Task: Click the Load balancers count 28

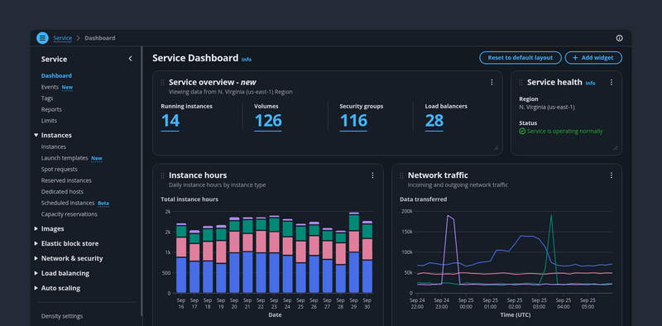Action: pyautogui.click(x=434, y=121)
